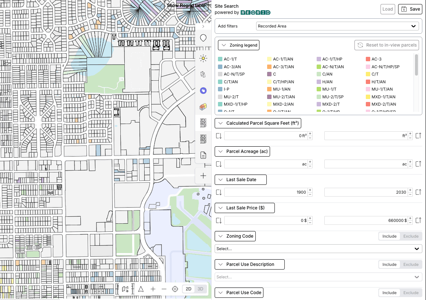This screenshot has width=426, height=300.
Task: Click the plus add-layer icon on sidebar
Action: click(x=203, y=176)
